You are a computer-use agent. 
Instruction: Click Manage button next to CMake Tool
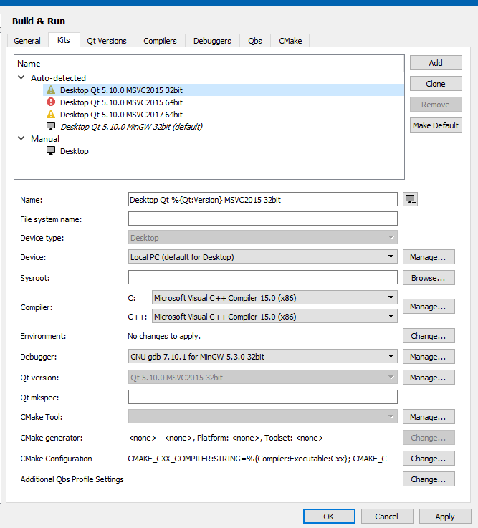(x=429, y=417)
